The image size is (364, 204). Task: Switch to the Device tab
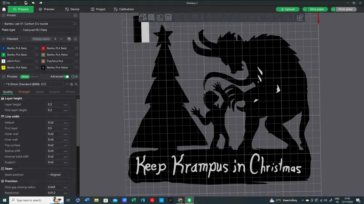[x=72, y=9]
